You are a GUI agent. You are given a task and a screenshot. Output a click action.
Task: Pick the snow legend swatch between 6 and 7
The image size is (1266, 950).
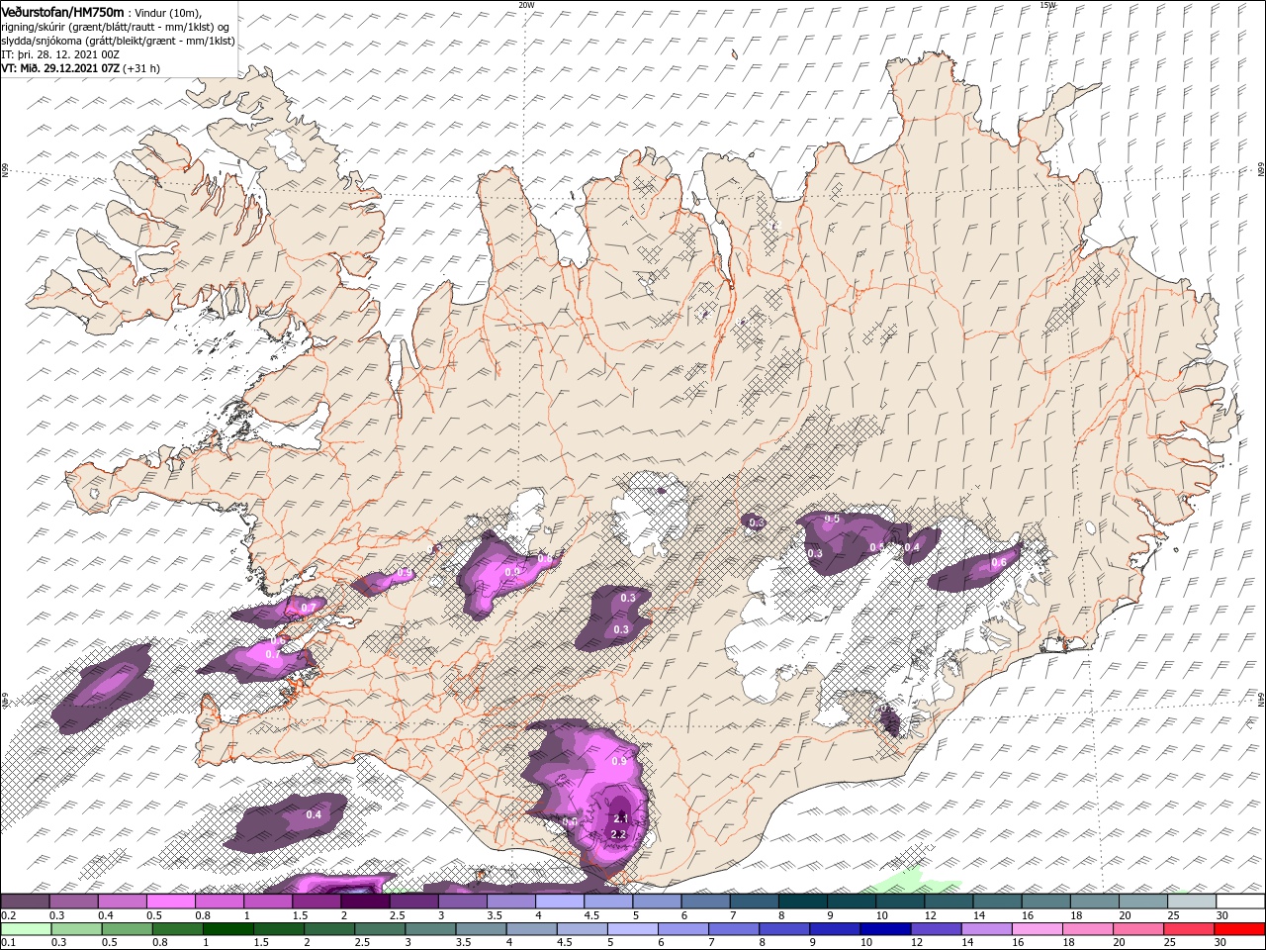click(705, 902)
